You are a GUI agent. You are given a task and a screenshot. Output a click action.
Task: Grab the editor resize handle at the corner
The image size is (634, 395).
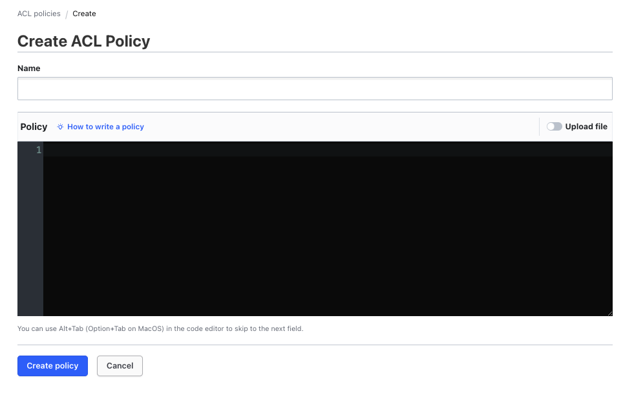609,314
